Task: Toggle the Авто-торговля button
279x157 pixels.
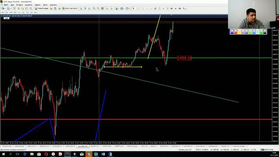Action: click(x=70, y=8)
